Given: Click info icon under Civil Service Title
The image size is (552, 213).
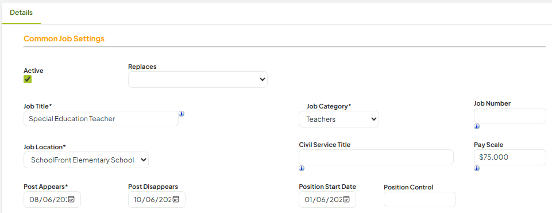Looking at the screenshot, I should coord(302,168).
